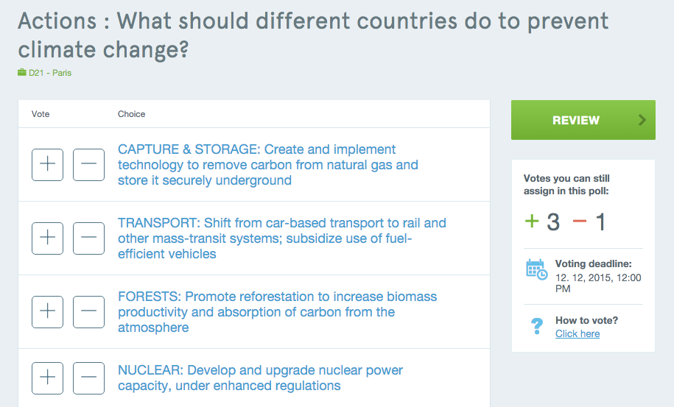This screenshot has height=407, width=674.
Task: Open the CAPTURE & STORAGE choice text
Action: coord(268,165)
